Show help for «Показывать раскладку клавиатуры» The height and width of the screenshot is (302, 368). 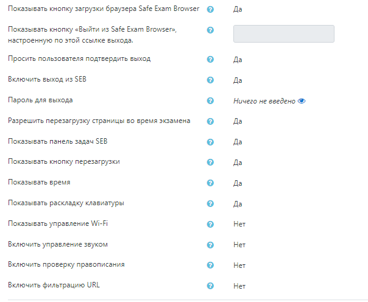click(210, 203)
